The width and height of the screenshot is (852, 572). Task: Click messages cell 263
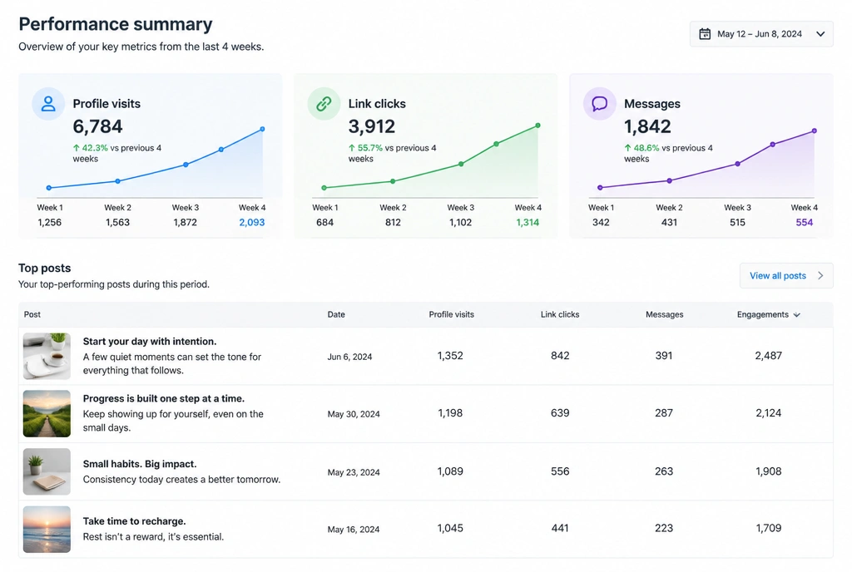pos(664,471)
